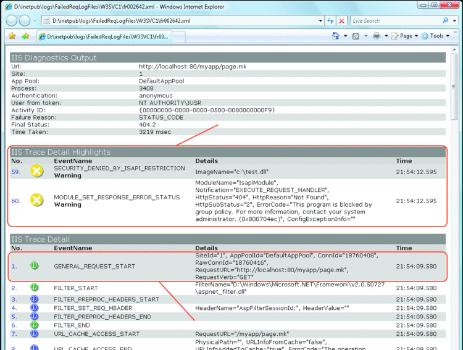Open the search provider options dropdown
Screen dimensions: 463x350
click(x=455, y=20)
